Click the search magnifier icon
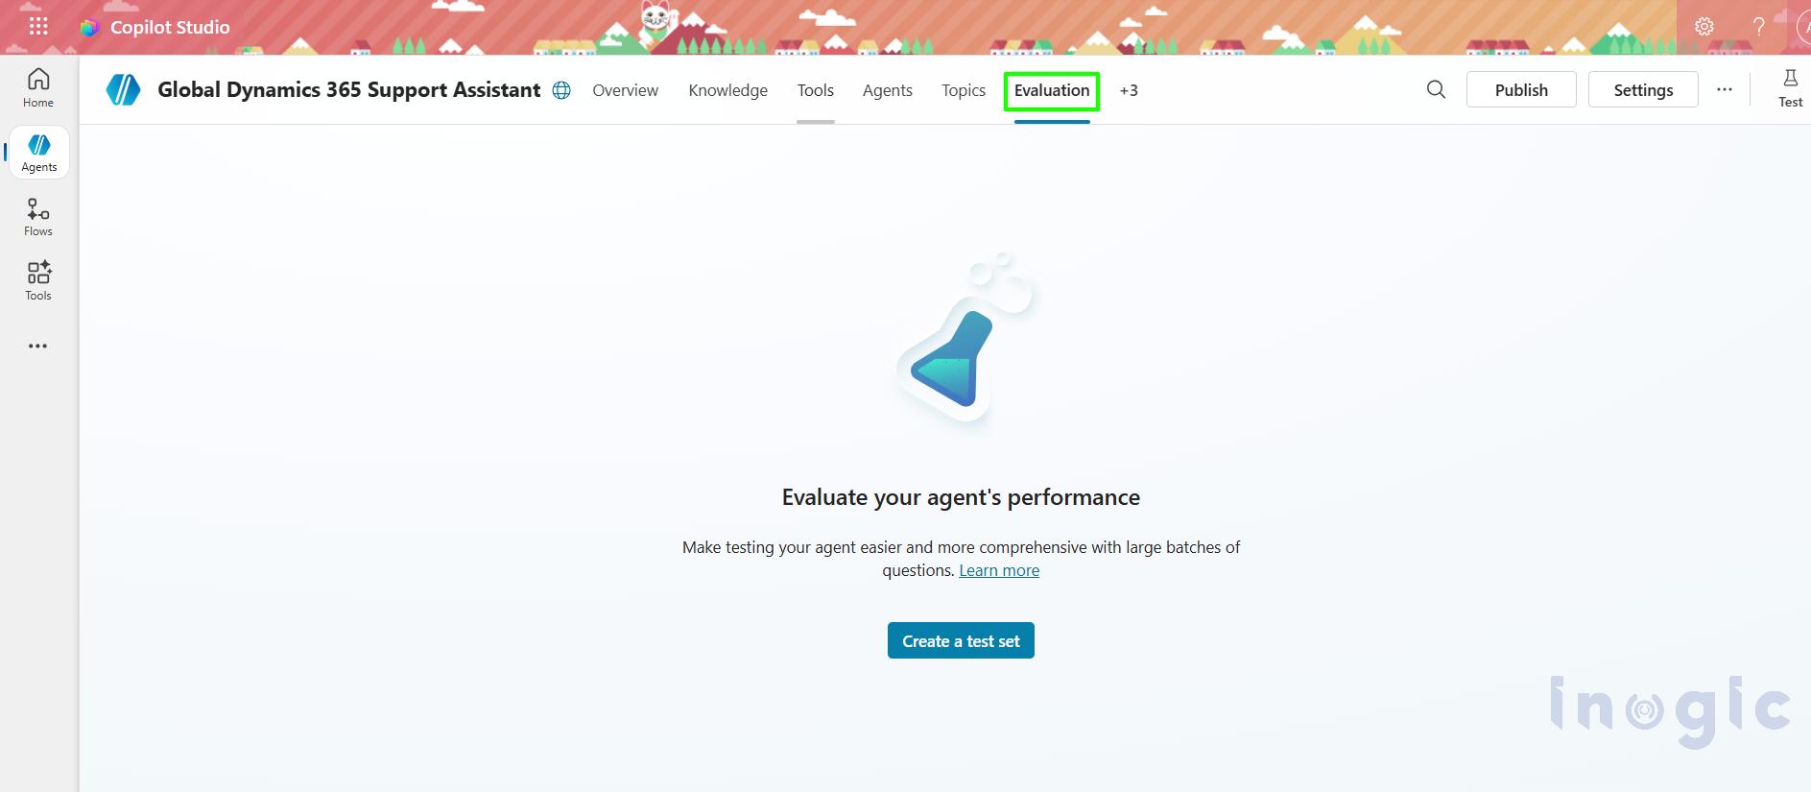The image size is (1811, 792). tap(1436, 89)
